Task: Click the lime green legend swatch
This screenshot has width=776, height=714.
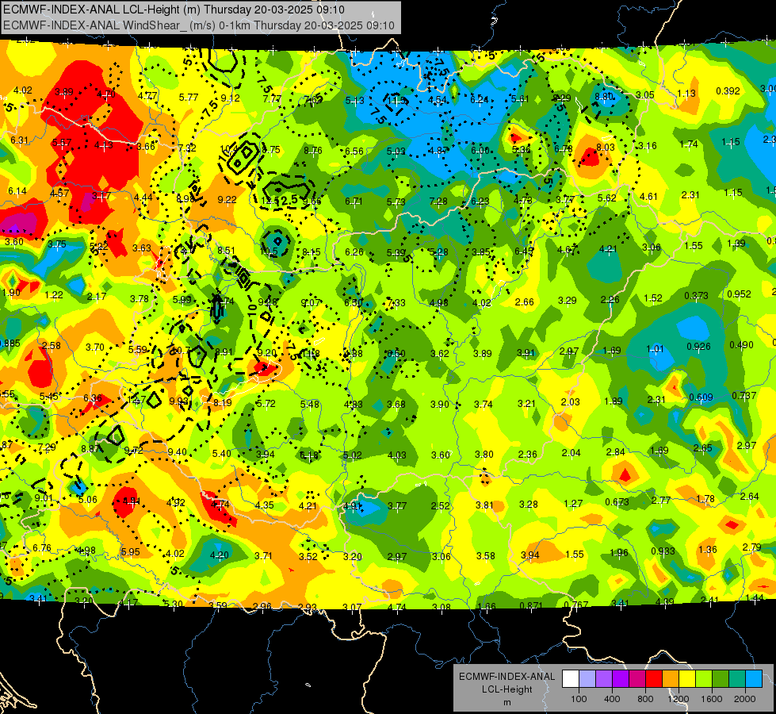Action: point(704,679)
